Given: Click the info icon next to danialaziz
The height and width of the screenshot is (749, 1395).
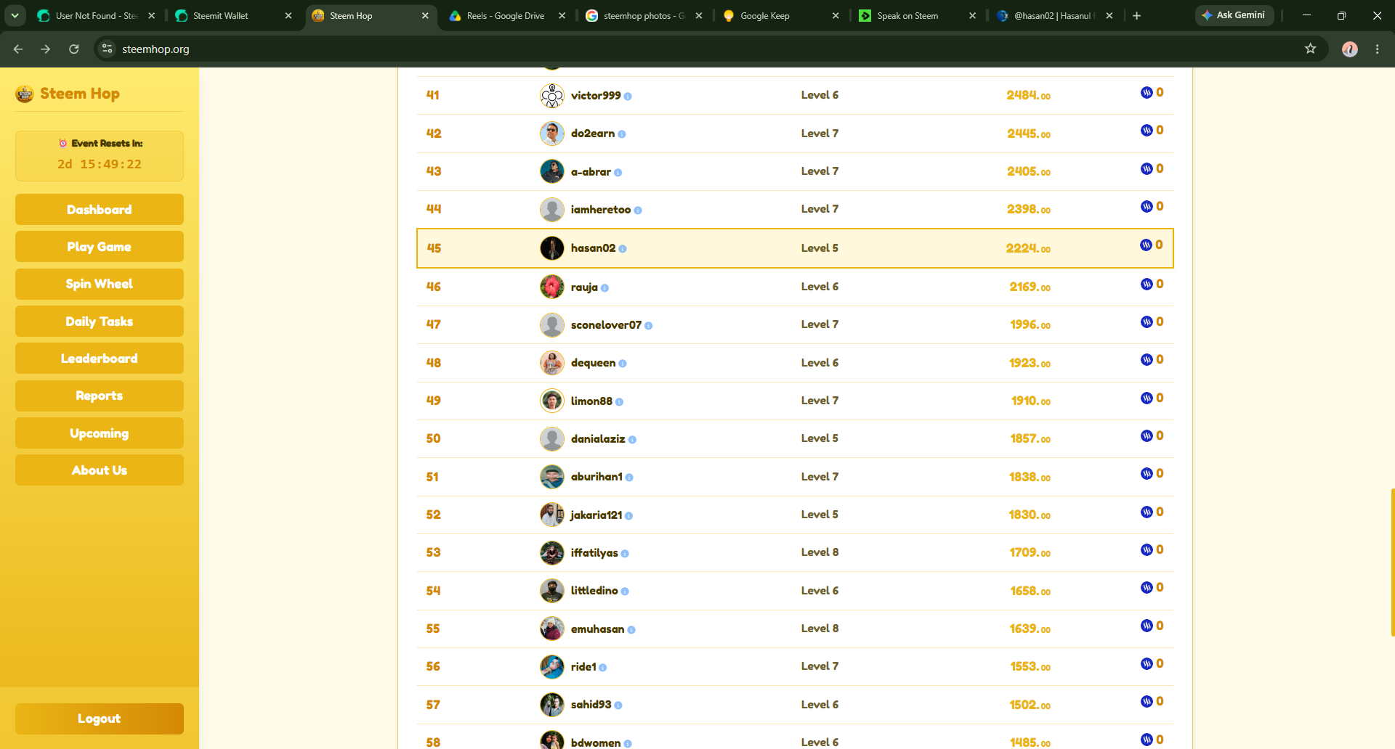Looking at the screenshot, I should tap(632, 440).
